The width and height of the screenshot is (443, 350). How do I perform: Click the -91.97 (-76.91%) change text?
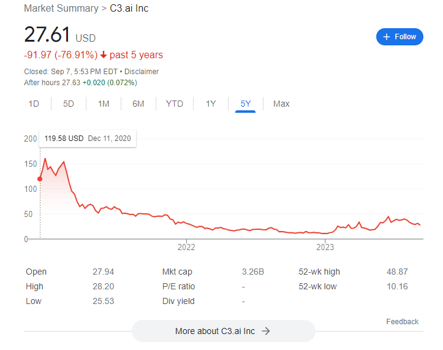(61, 55)
